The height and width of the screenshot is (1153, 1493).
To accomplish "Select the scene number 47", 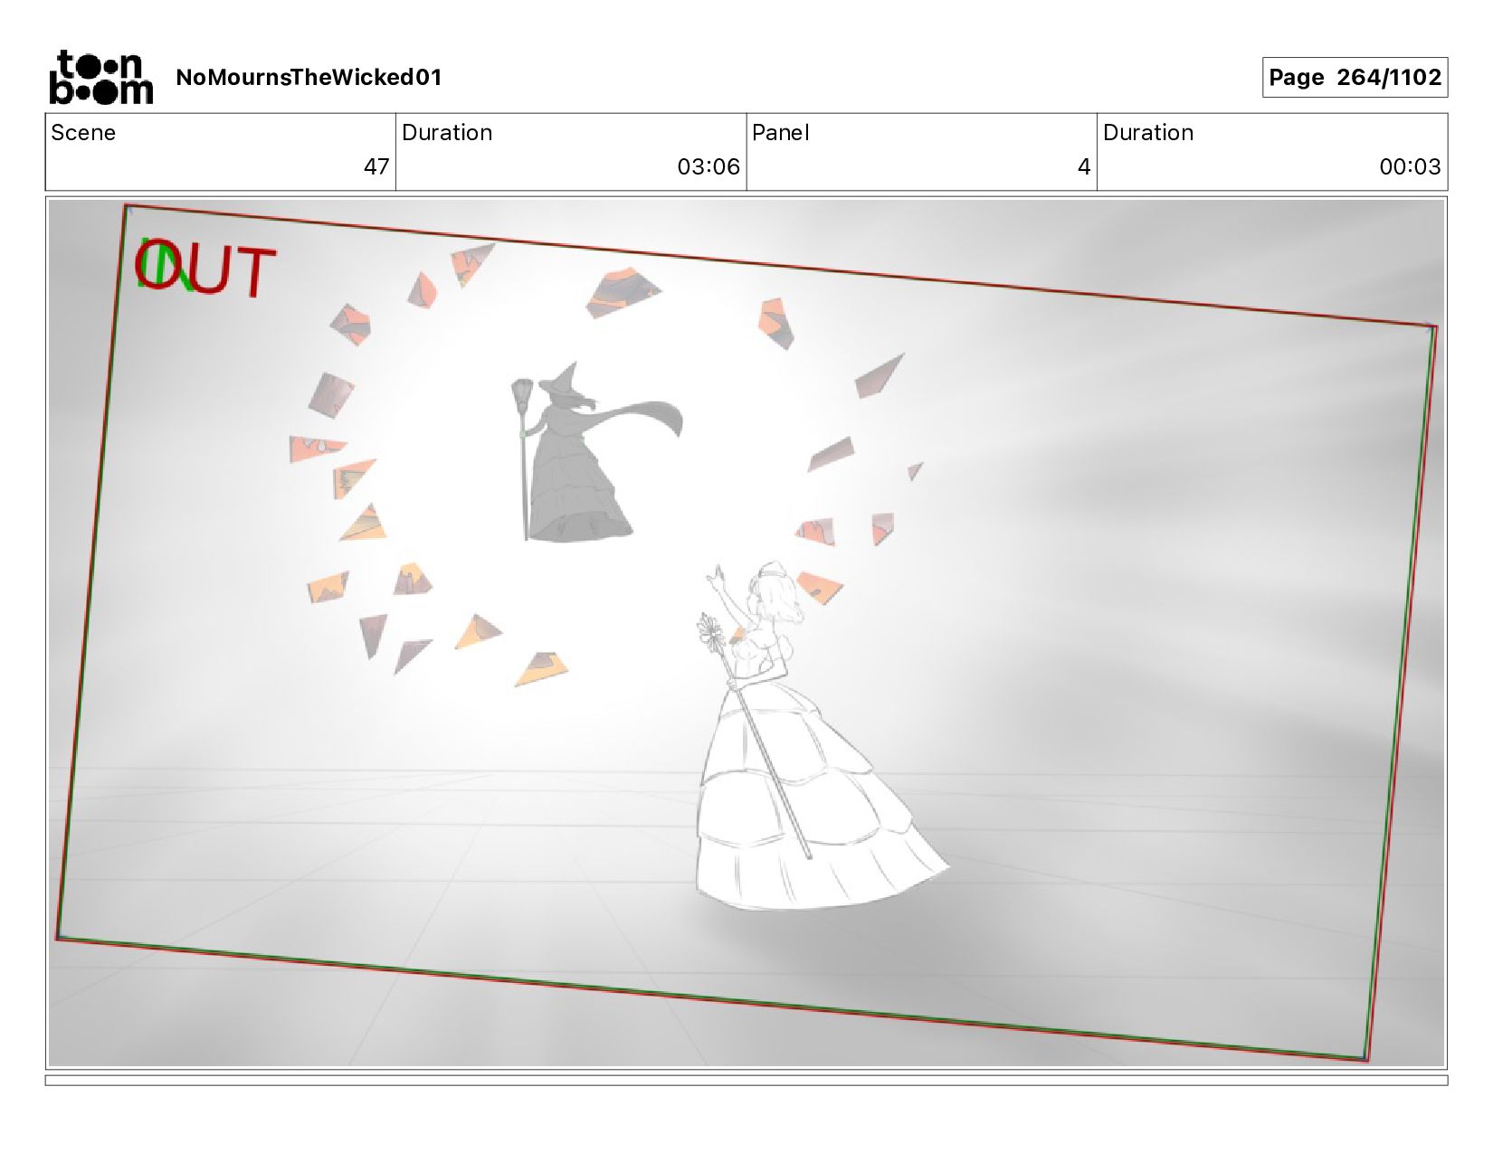I will (376, 166).
